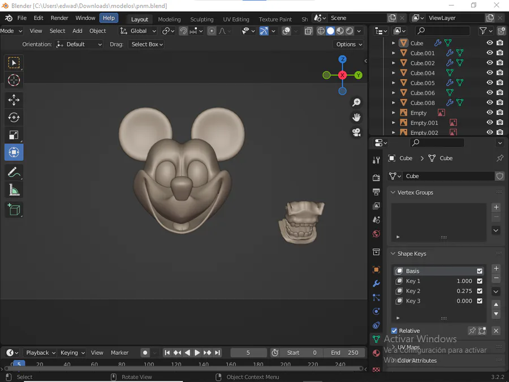Switch to the Sculpting workspace tab

pos(202,19)
